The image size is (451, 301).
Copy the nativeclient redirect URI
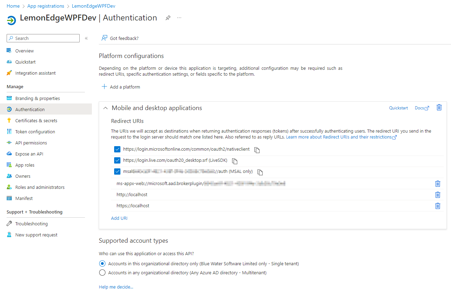click(x=256, y=150)
